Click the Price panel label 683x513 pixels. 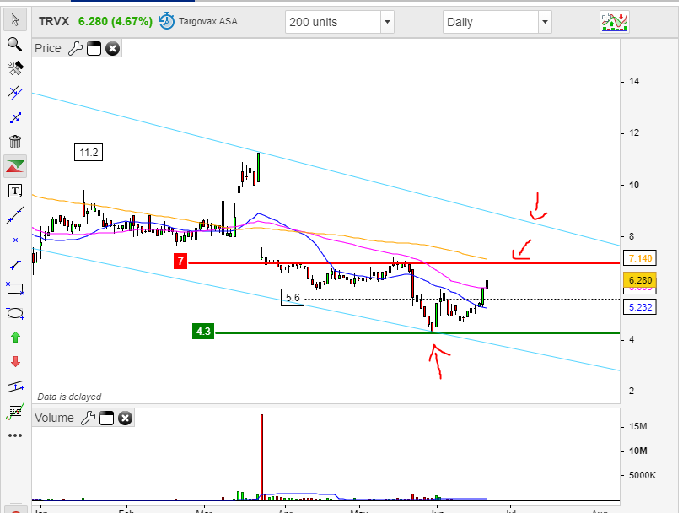(48, 48)
